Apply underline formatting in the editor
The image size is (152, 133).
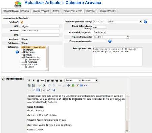point(38,81)
